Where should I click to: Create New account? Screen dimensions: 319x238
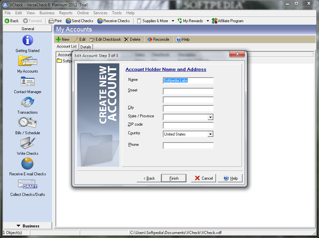(x=63, y=39)
